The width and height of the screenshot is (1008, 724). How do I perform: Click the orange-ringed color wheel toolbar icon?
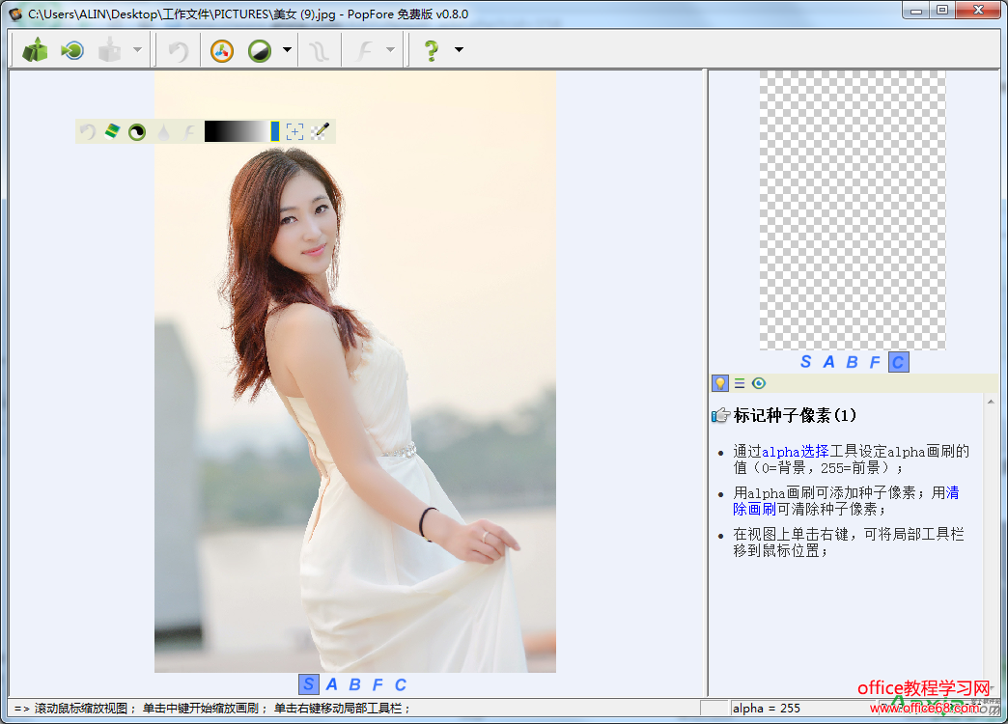point(222,51)
